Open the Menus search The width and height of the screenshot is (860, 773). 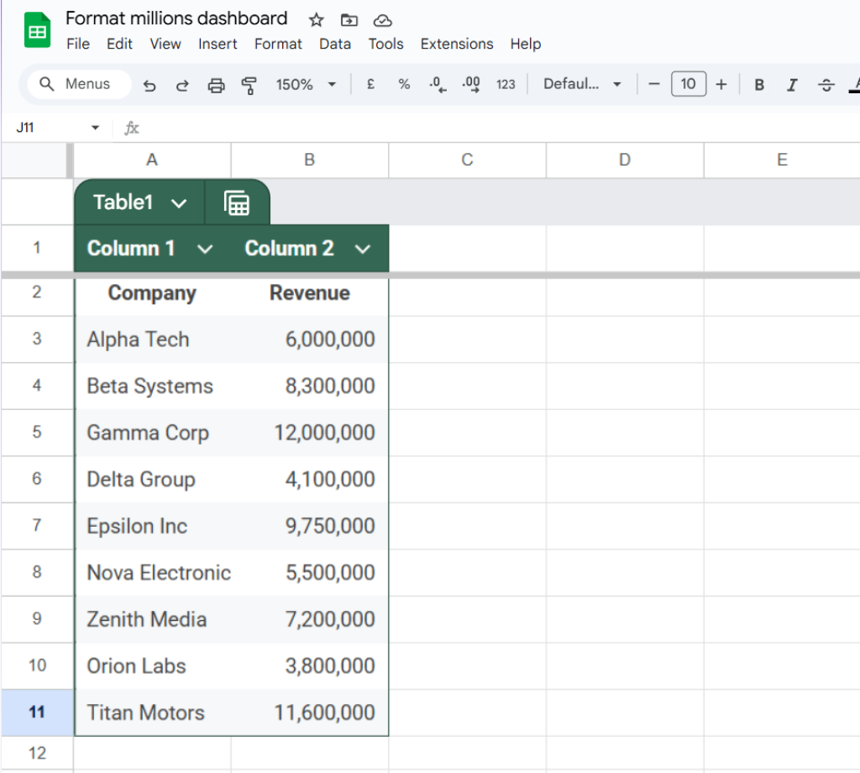tap(77, 84)
